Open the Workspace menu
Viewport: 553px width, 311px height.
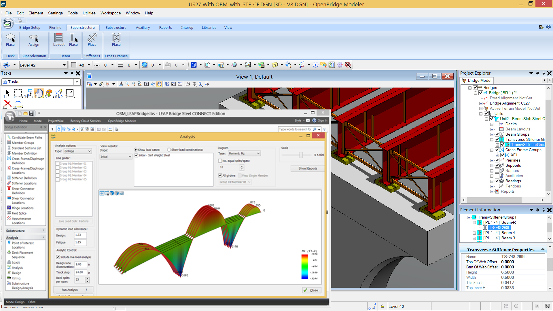[x=111, y=13]
